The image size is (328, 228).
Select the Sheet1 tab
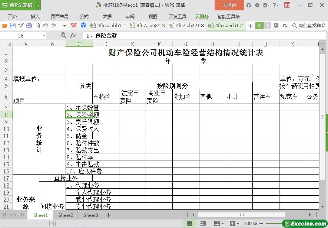point(40,215)
